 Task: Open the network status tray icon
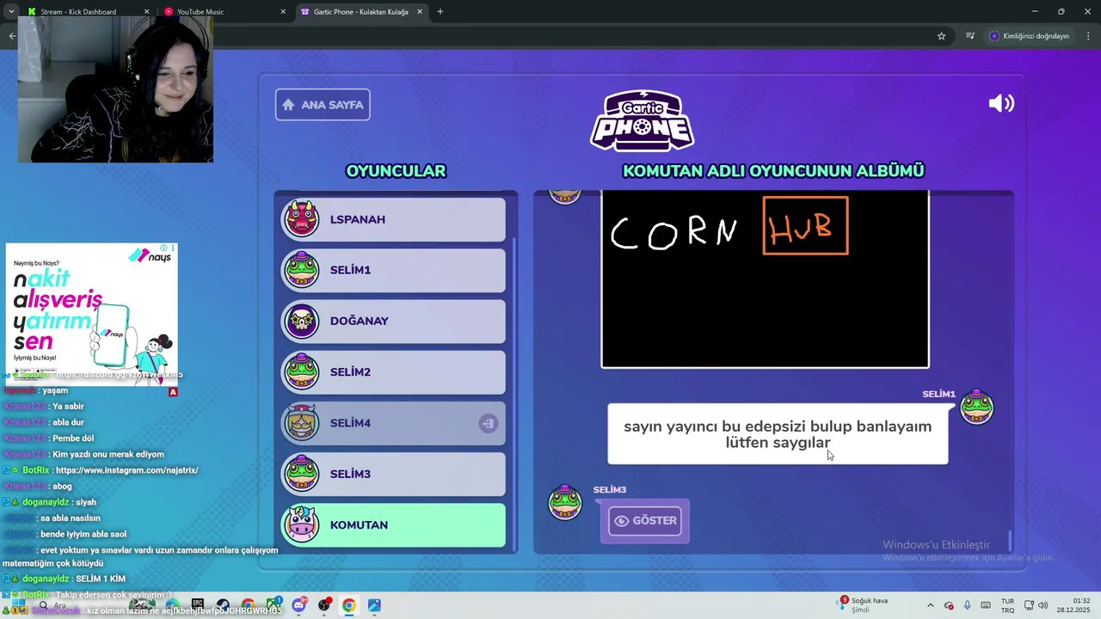click(x=1030, y=605)
